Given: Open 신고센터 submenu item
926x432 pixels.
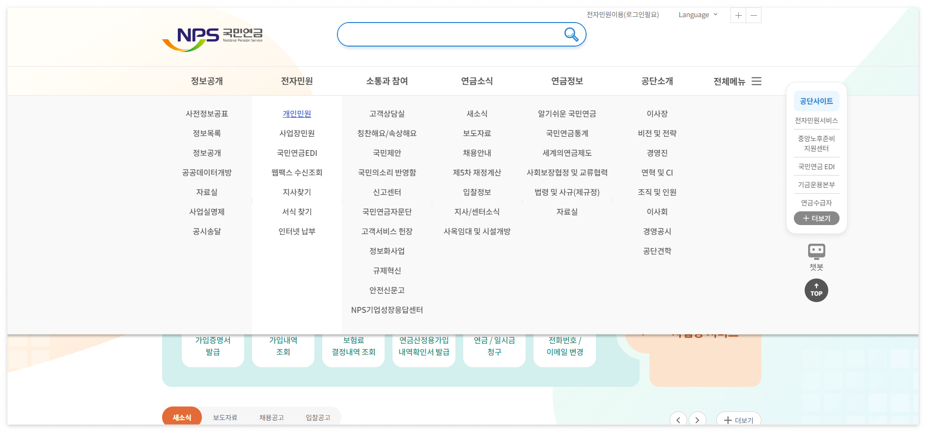Looking at the screenshot, I should coord(387,192).
